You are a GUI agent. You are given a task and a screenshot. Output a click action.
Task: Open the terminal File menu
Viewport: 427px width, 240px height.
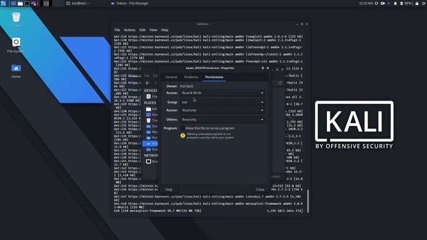[x=117, y=30]
